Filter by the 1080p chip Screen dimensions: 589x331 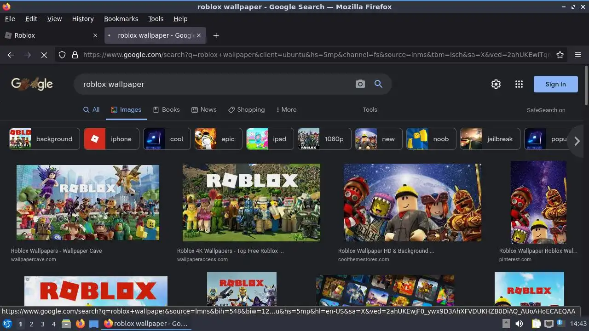(324, 139)
